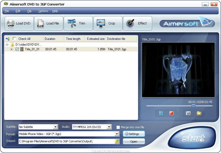The height and width of the screenshot is (153, 221).
Task: Uncheck the Title_01_01 checkbox
Action: [x=17, y=49]
